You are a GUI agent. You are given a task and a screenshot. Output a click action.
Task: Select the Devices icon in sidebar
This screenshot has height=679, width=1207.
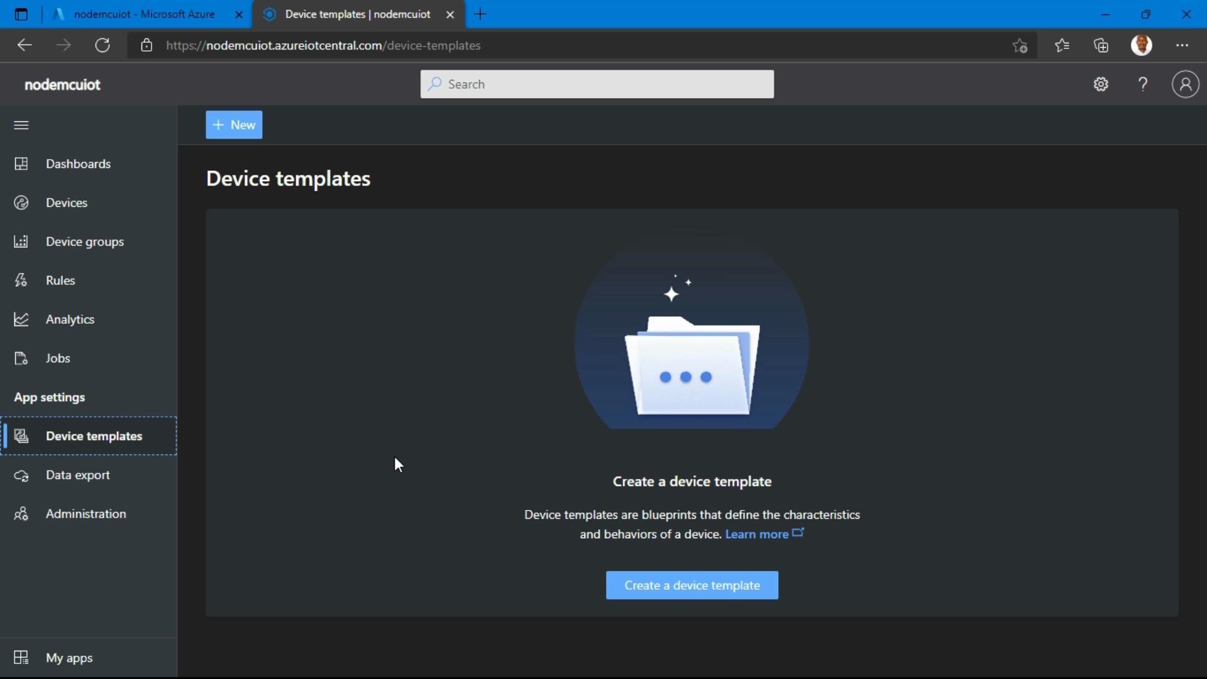click(21, 201)
